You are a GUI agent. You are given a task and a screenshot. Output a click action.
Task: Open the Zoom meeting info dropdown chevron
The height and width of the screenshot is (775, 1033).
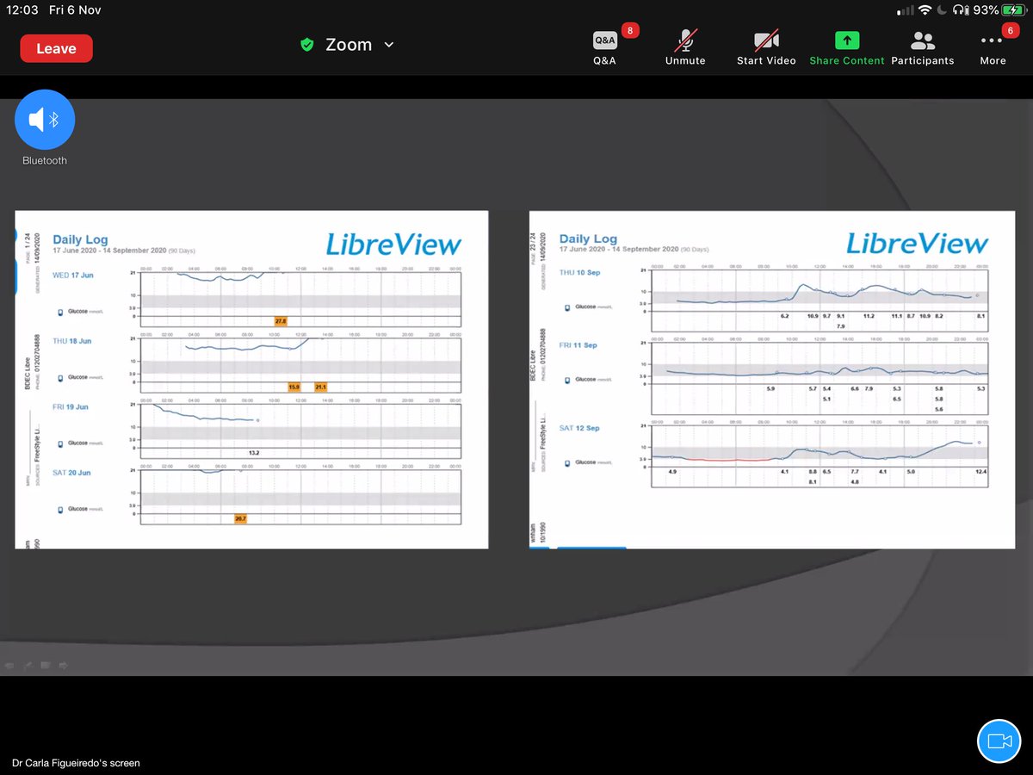pyautogui.click(x=388, y=45)
